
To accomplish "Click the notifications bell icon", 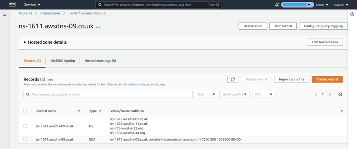I will click(x=277, y=5).
